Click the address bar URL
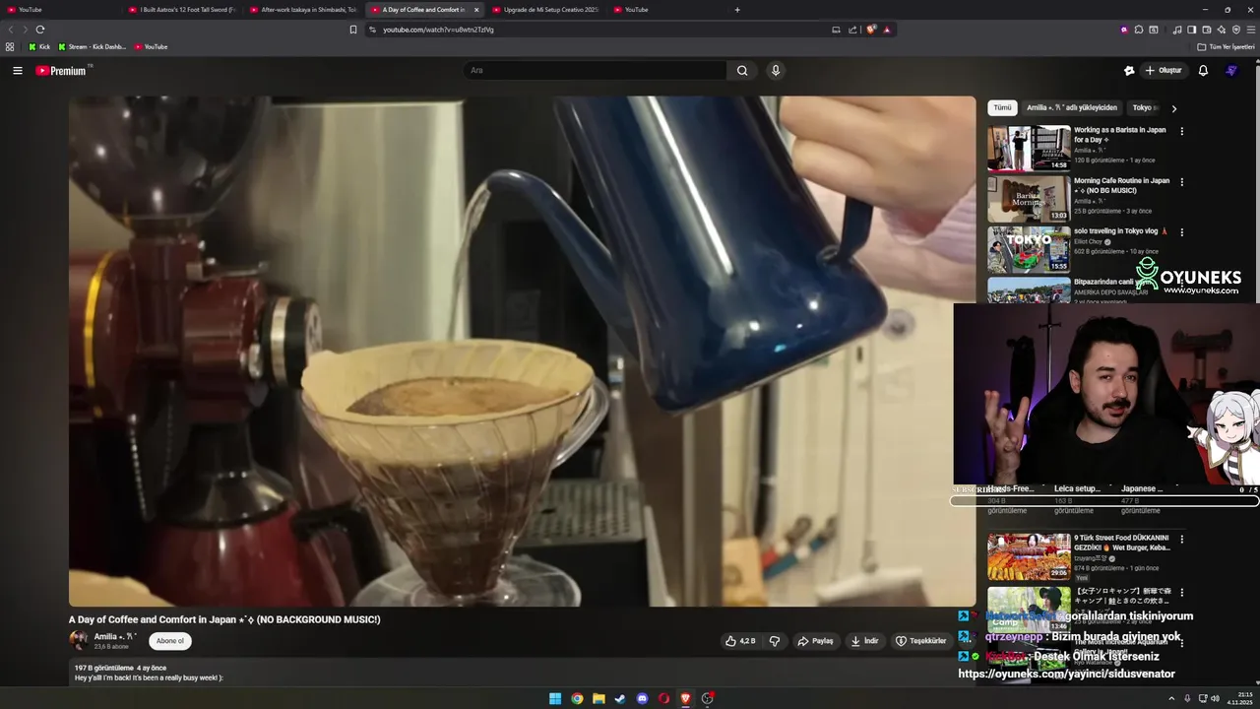This screenshot has height=709, width=1260. click(x=438, y=30)
